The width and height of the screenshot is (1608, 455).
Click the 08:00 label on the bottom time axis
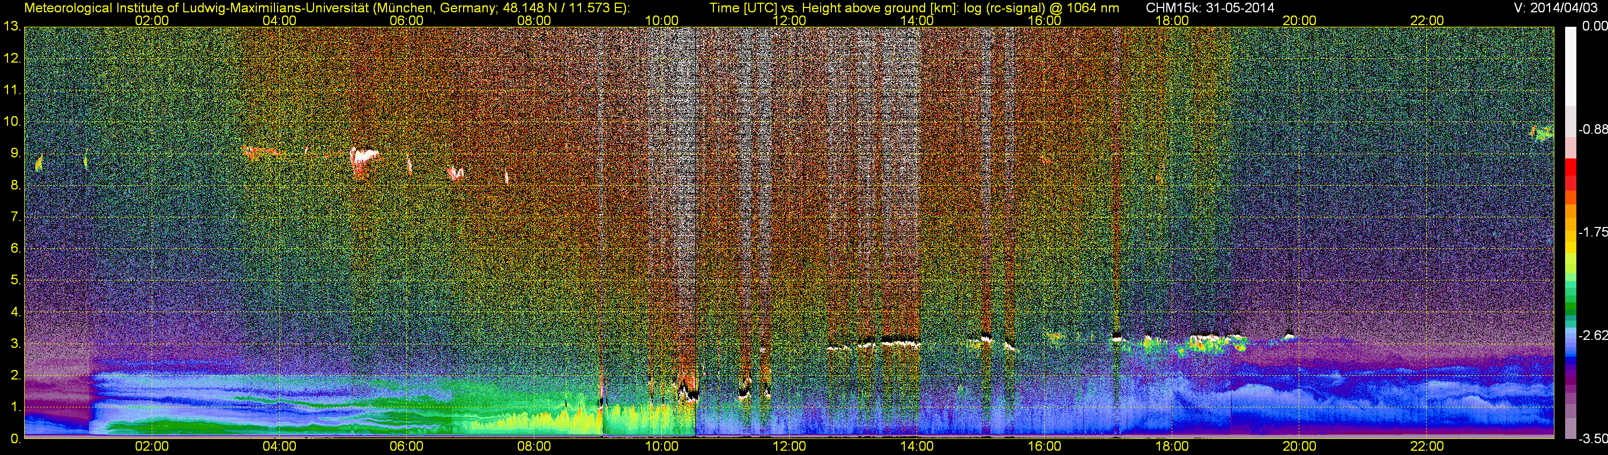(x=534, y=446)
